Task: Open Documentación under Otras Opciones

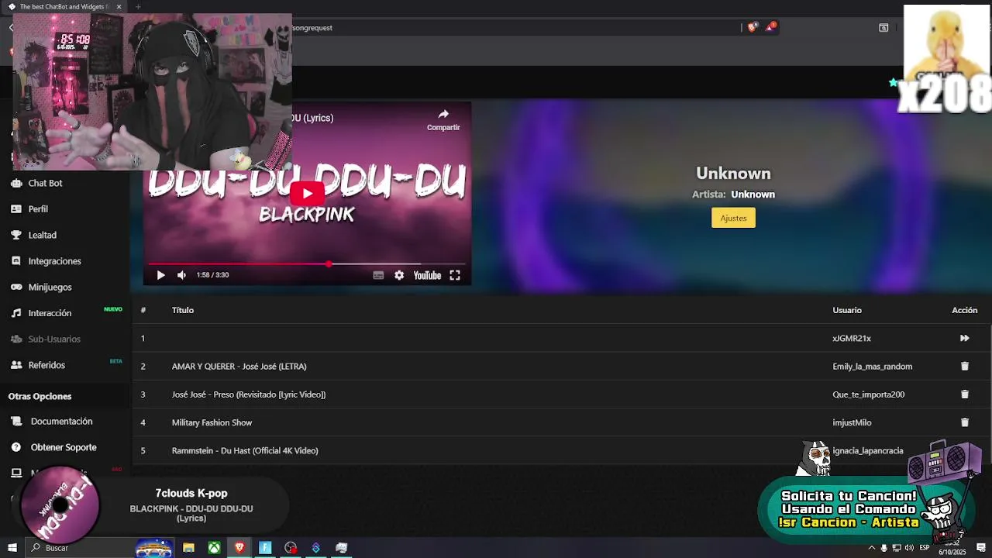Action: click(61, 422)
